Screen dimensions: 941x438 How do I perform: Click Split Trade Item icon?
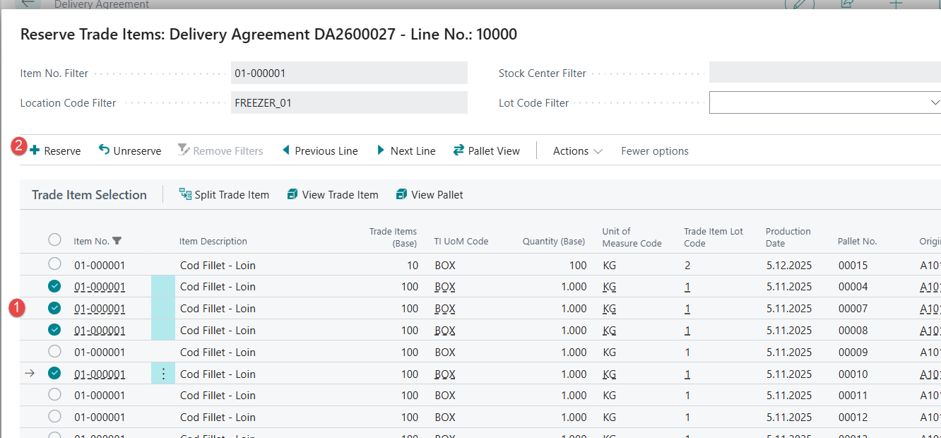186,194
